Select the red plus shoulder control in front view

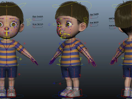point(24,43)
